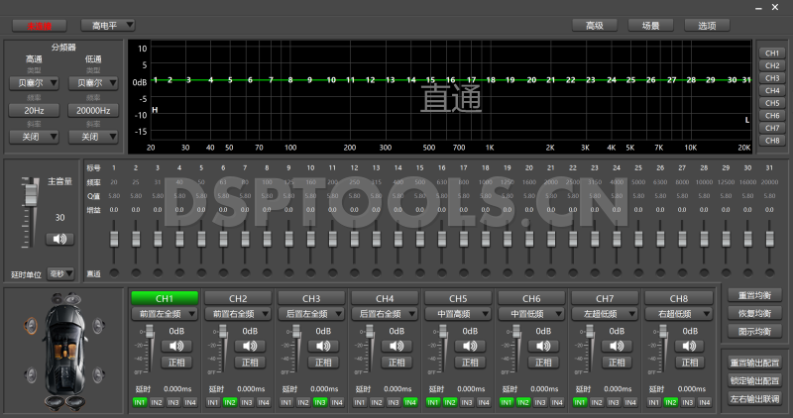This screenshot has height=418, width=793.
Task: Open the 场景 scene menu
Action: pos(650,25)
